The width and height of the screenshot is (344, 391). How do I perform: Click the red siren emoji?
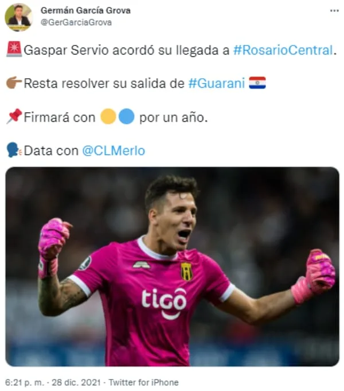click(x=14, y=49)
